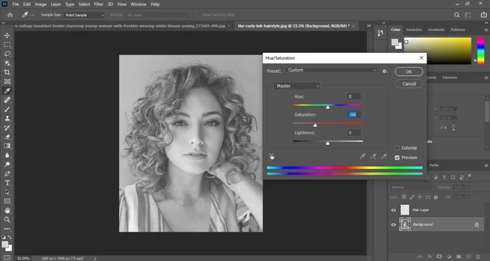
Task: Switch to the curly-lob-hairstyle.jpg document tab
Action: coord(293,26)
